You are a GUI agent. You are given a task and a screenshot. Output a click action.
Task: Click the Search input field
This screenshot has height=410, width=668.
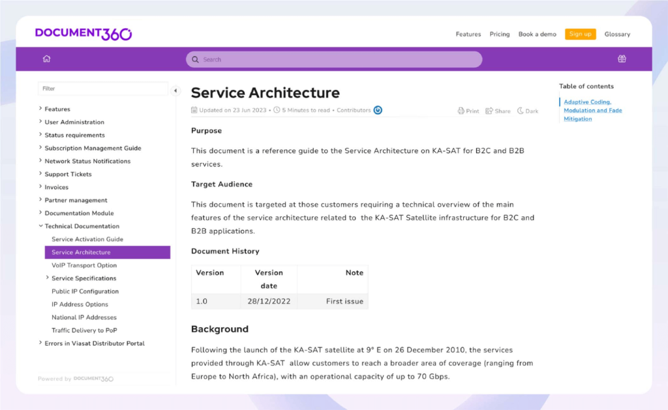(x=334, y=59)
